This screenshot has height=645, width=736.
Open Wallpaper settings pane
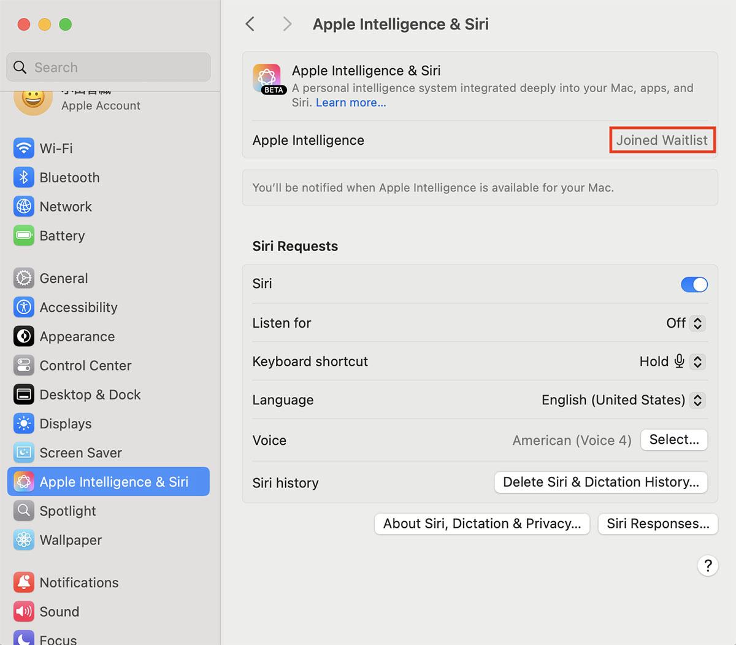click(x=109, y=540)
